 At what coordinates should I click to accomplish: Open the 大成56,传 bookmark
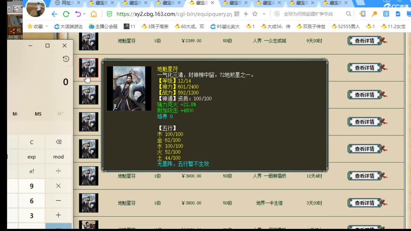coord(275,26)
